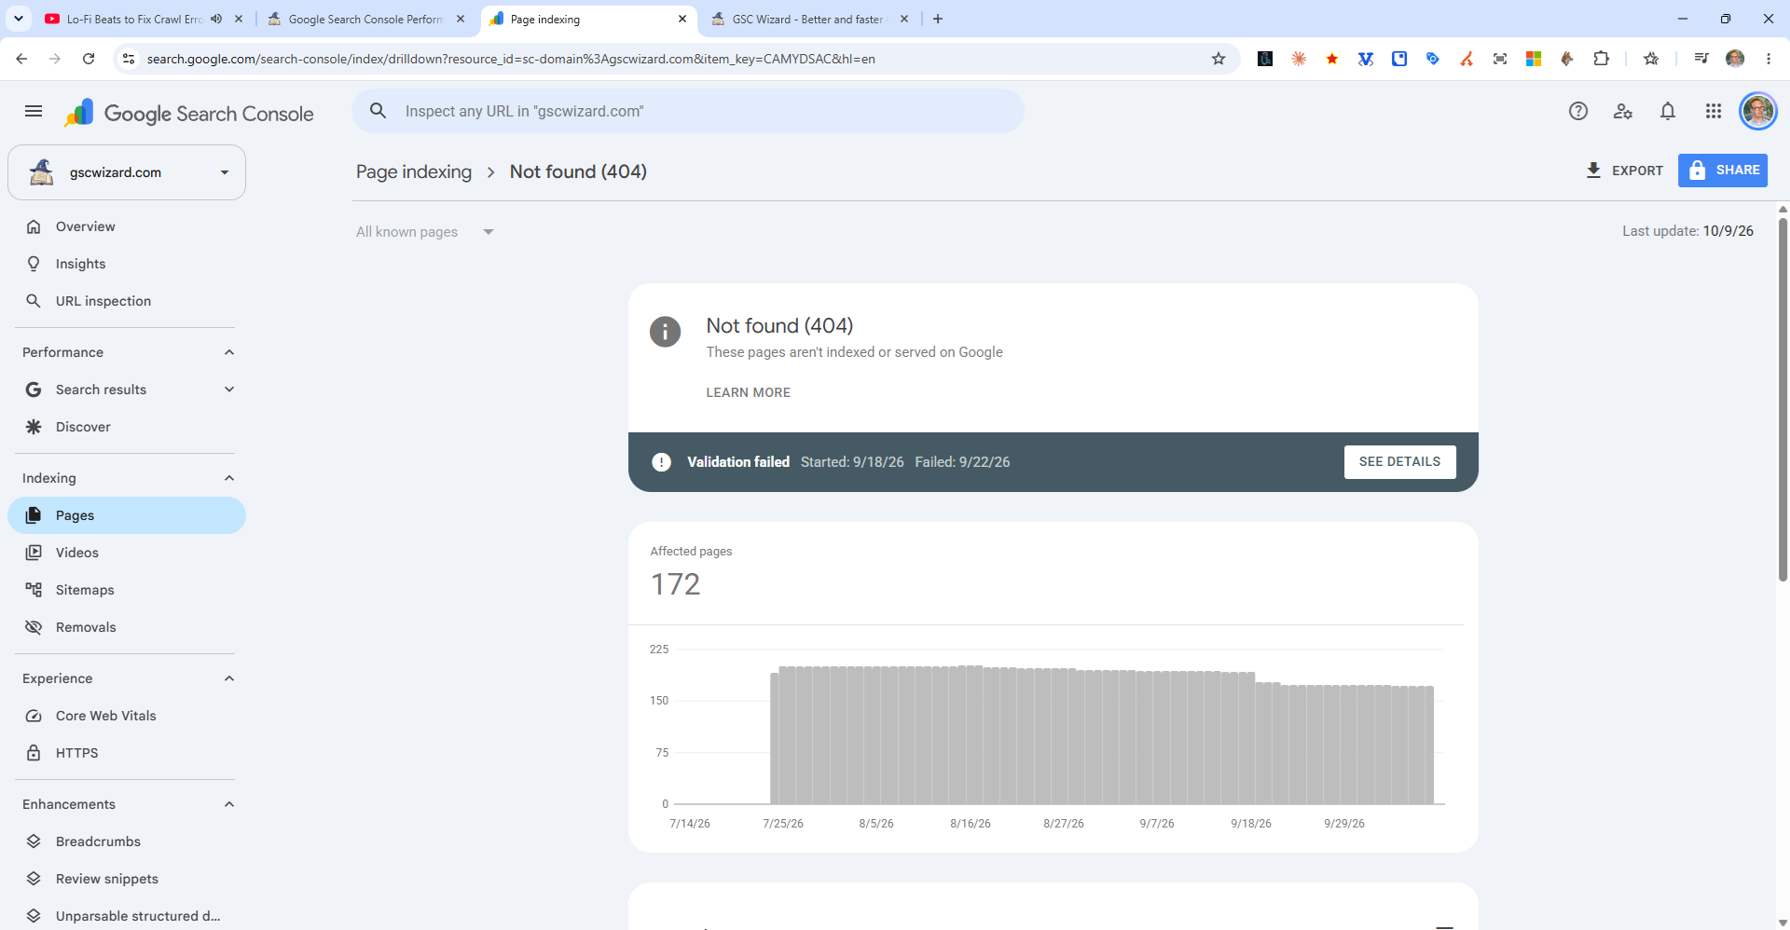Screen dimensions: 1790x930
Task: Click the Help question mark icon
Action: coord(1578,112)
